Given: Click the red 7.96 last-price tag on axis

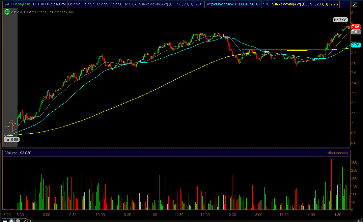Looking at the screenshot, I should pos(356,27).
